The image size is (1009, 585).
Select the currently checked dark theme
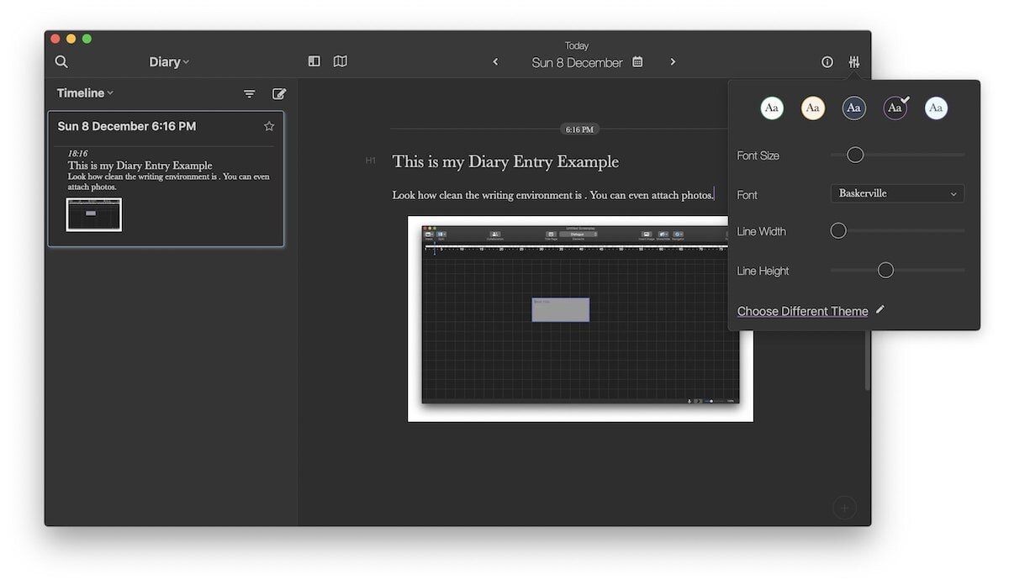click(894, 108)
